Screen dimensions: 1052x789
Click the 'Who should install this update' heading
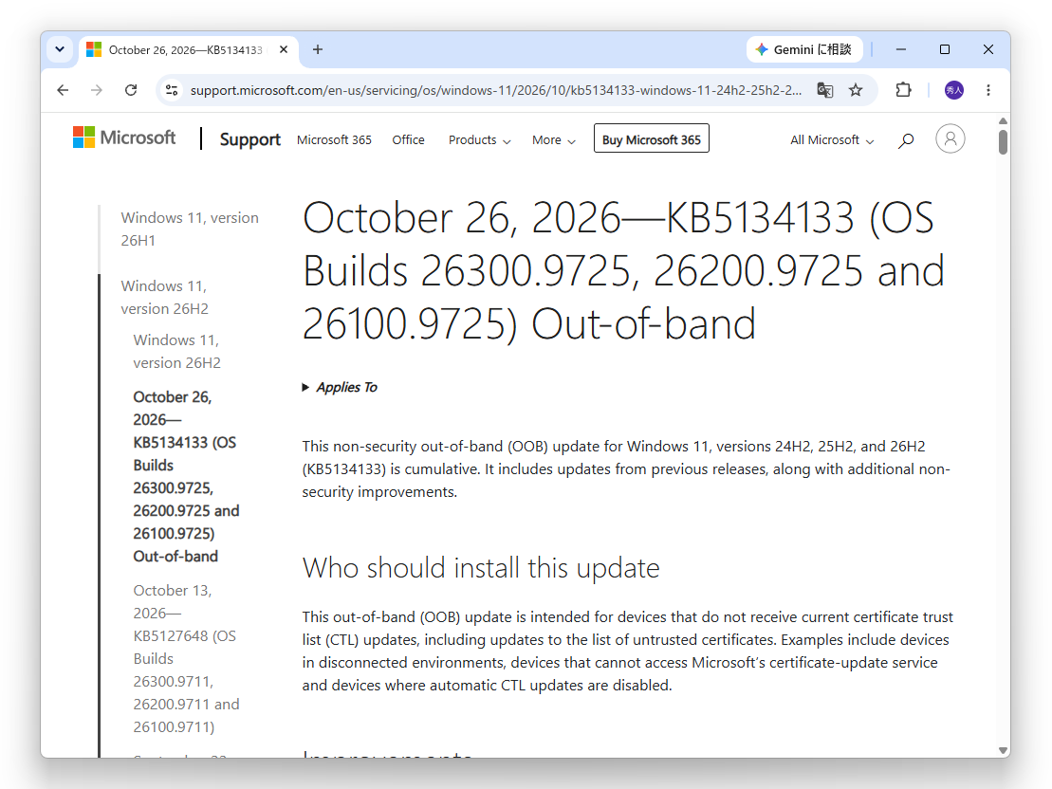[481, 568]
